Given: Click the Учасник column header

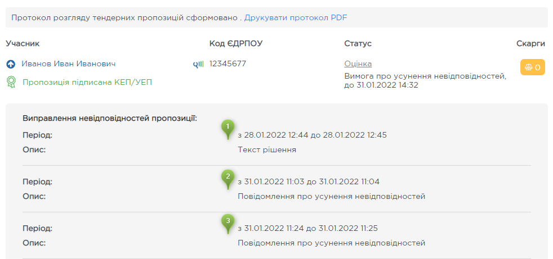Looking at the screenshot, I should pyautogui.click(x=23, y=44).
